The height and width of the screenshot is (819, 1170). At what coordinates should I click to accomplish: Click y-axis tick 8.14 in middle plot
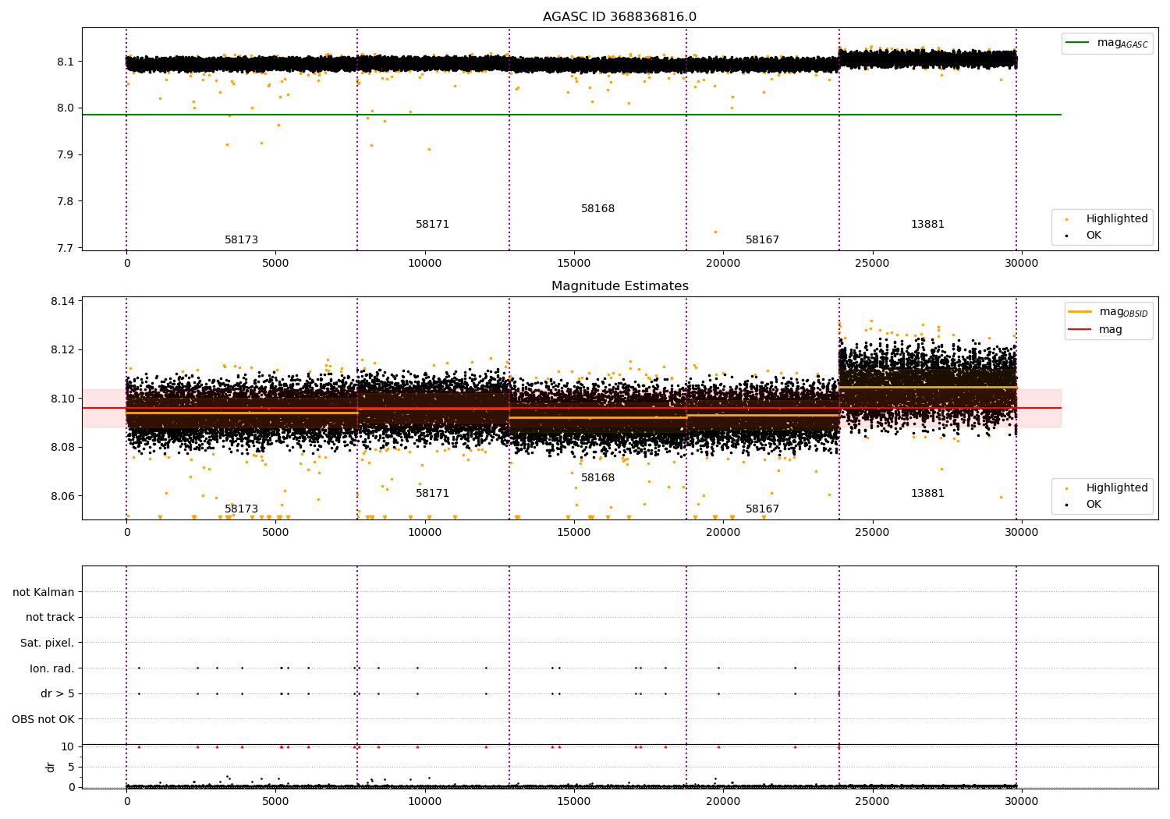(x=62, y=301)
